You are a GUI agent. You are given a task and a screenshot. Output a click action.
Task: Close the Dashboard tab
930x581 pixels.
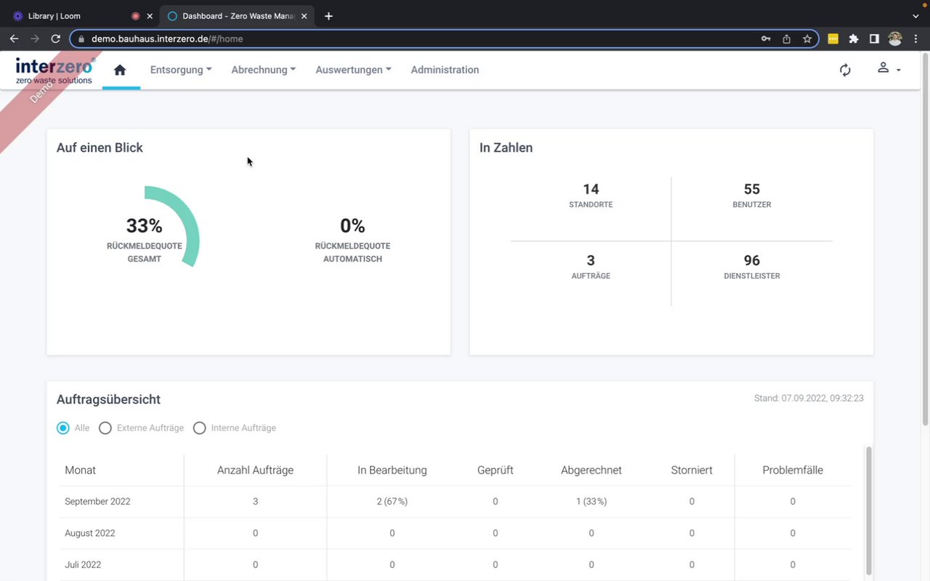tap(304, 16)
